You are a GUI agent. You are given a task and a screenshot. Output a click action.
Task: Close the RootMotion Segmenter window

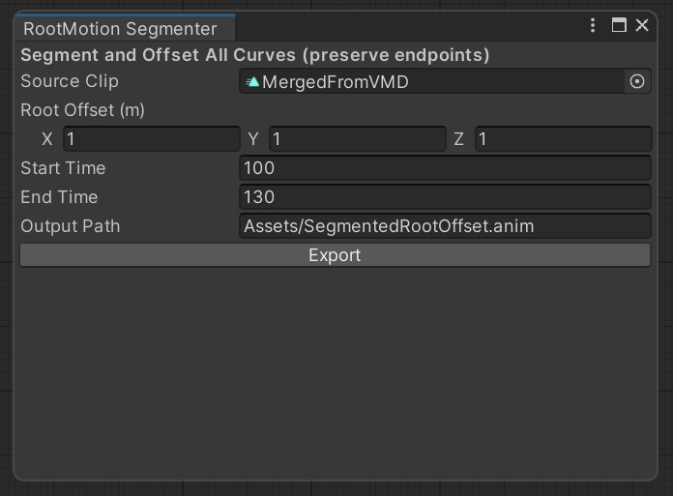642,26
